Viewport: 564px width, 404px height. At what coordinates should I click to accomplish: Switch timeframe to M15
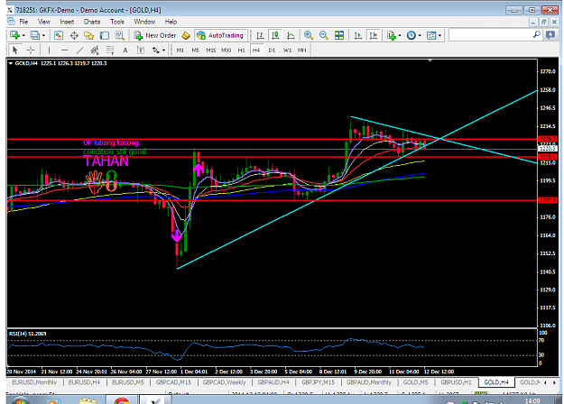click(211, 50)
